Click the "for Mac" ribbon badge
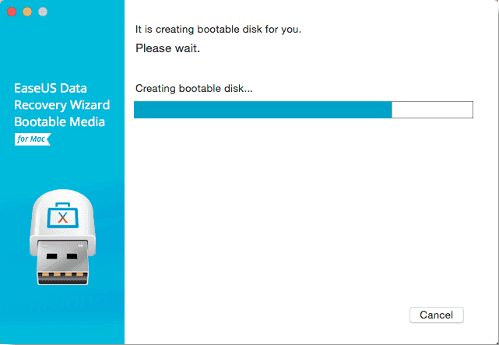This screenshot has width=499, height=345. coord(33,139)
